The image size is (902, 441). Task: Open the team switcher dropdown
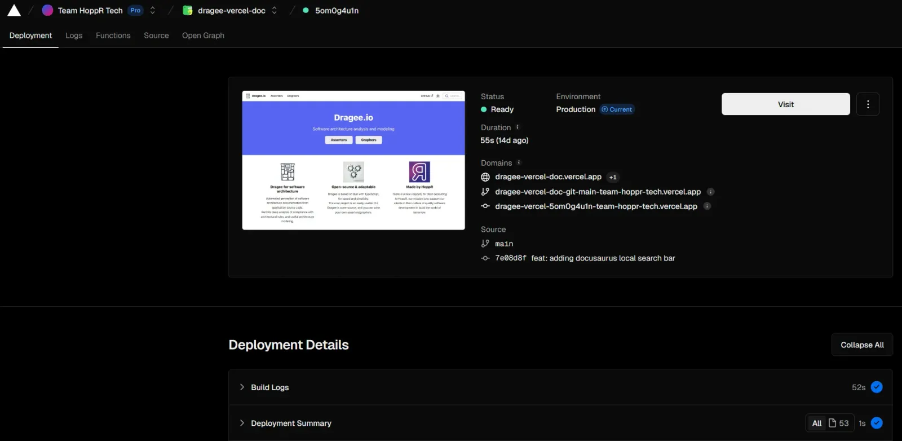coord(153,11)
